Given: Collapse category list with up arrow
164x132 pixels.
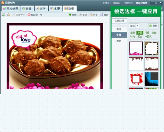Looking at the screenshot, I should [119, 25].
